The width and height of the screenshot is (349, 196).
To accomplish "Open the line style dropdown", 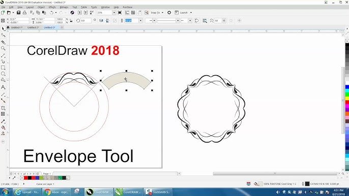I will click(x=178, y=21).
